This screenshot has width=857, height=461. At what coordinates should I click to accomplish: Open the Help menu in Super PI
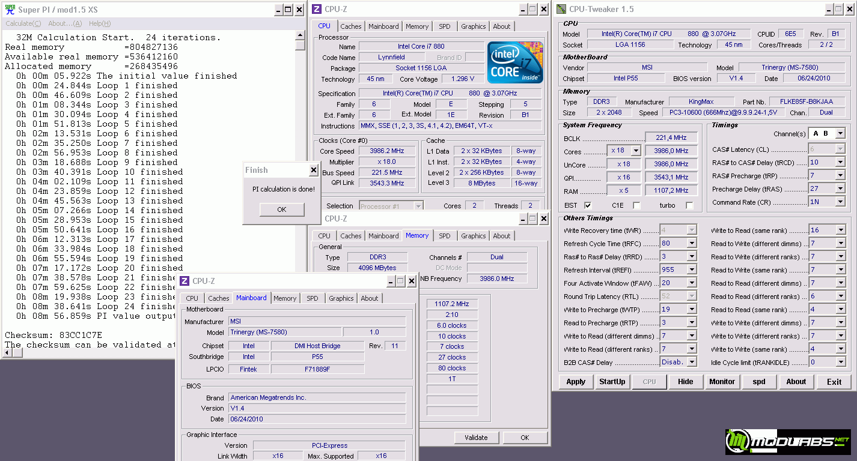(100, 23)
